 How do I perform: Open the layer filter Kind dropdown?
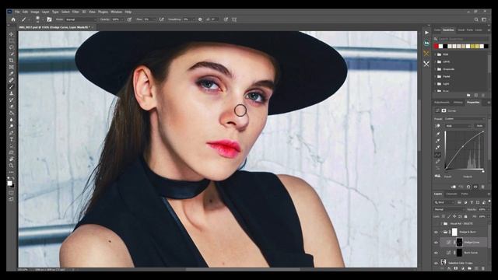[x=444, y=202]
